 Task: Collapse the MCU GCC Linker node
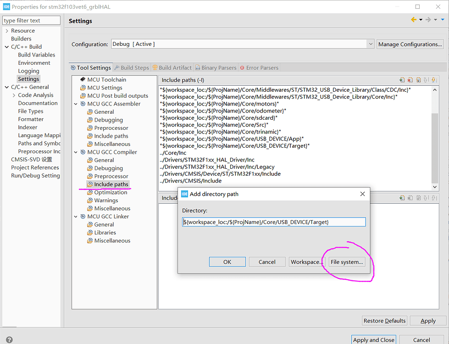(x=77, y=216)
